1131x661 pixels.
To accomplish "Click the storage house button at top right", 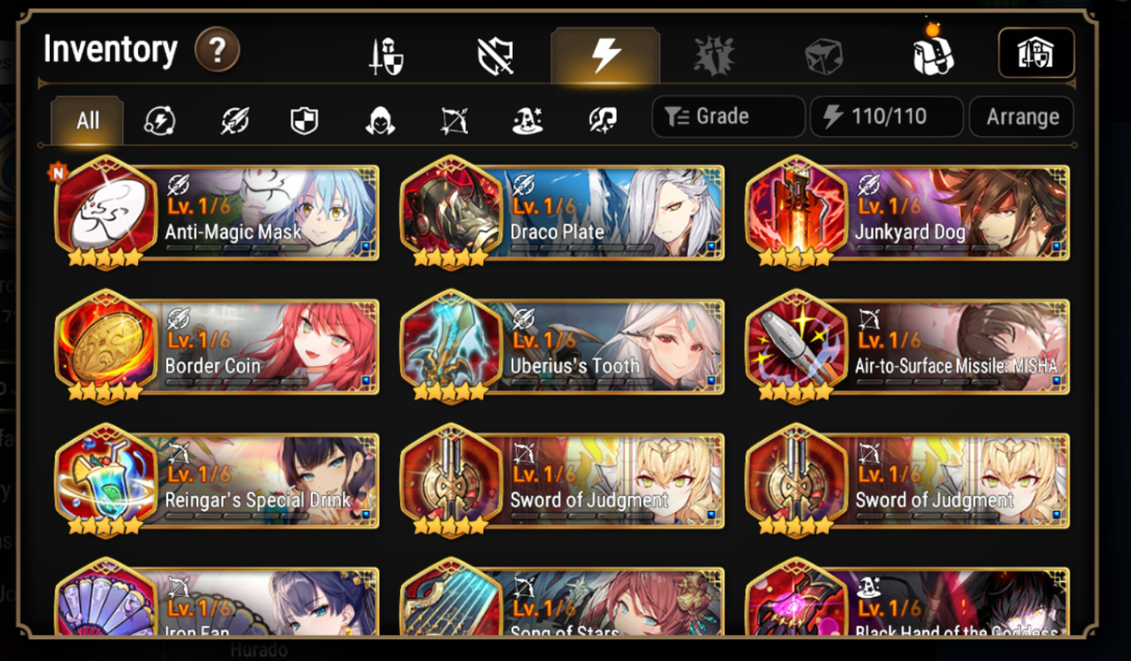I will 1036,53.
